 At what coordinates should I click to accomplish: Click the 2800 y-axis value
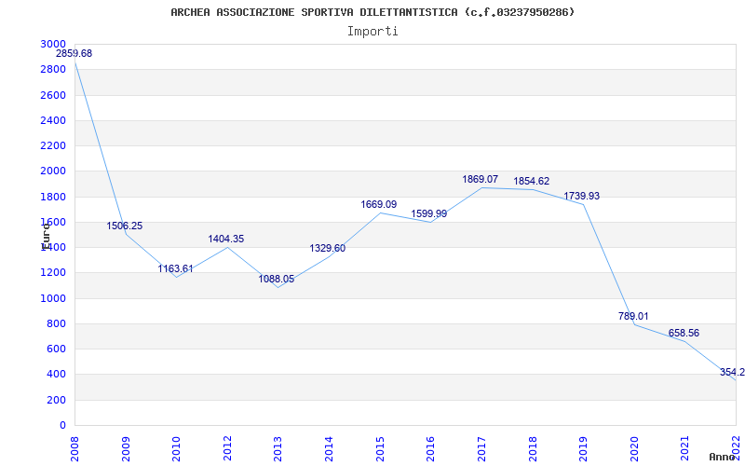tap(53, 70)
